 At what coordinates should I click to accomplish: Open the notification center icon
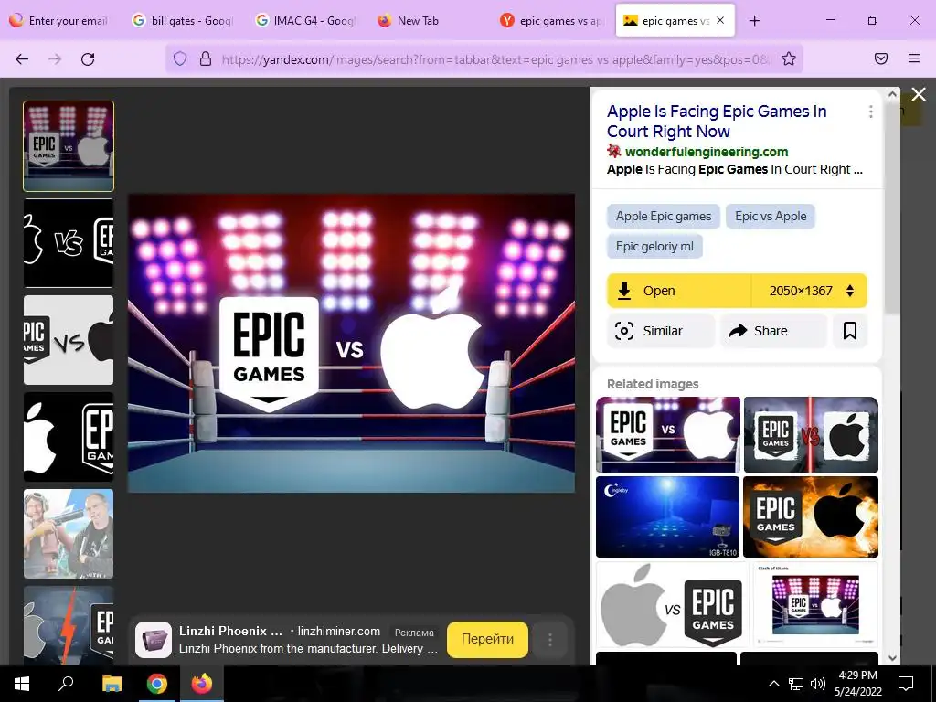(x=906, y=684)
